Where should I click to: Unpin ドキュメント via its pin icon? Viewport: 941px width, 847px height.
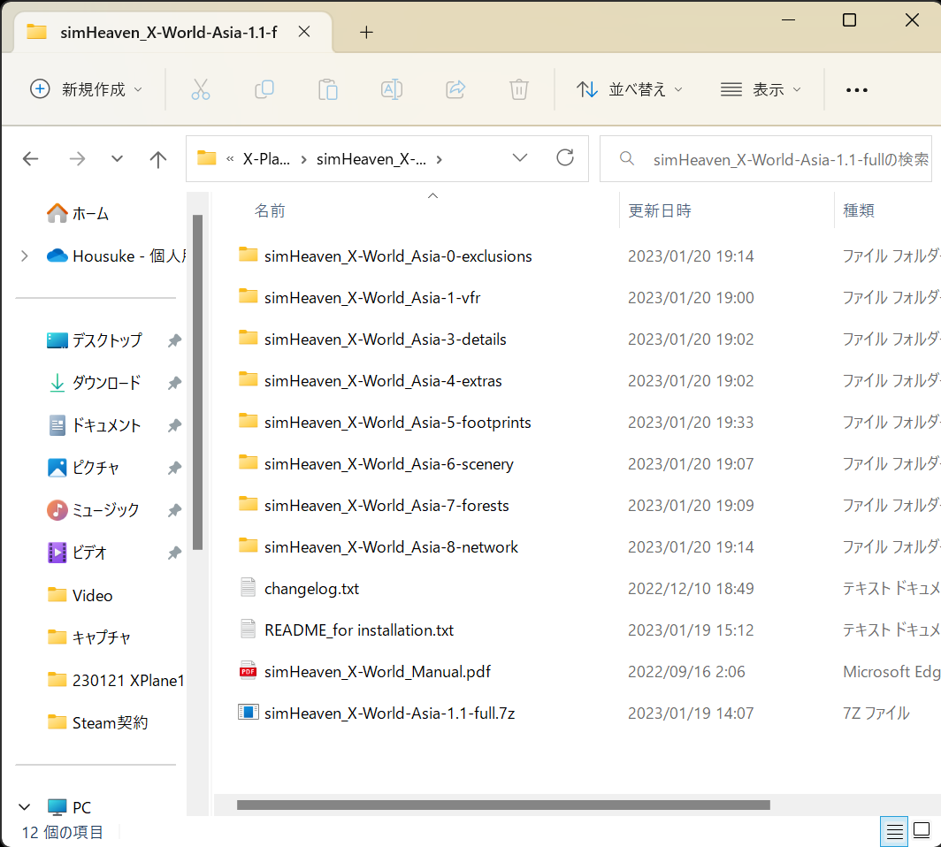pos(174,425)
